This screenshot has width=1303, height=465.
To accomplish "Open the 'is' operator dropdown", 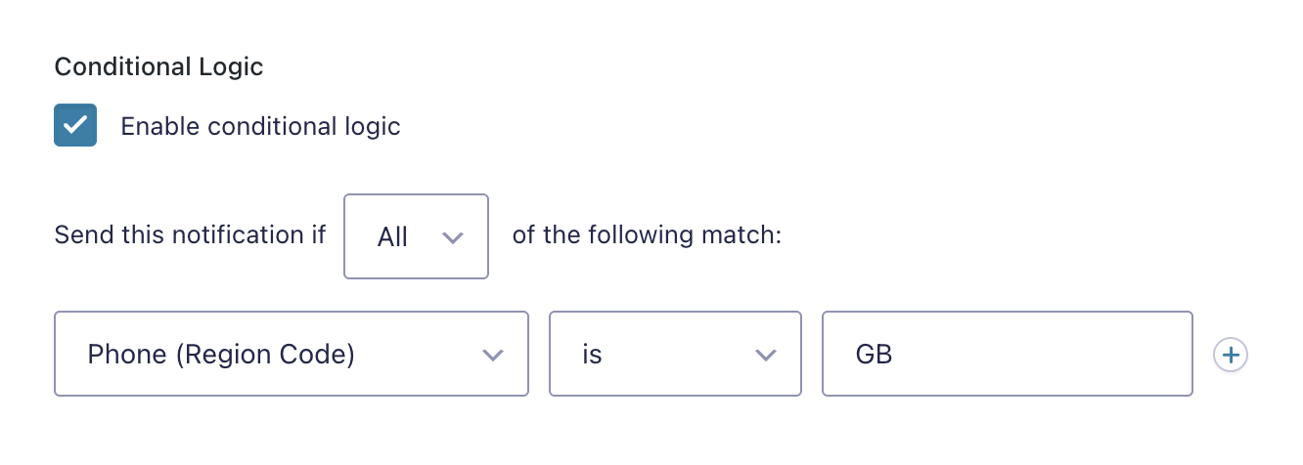I will 675,354.
